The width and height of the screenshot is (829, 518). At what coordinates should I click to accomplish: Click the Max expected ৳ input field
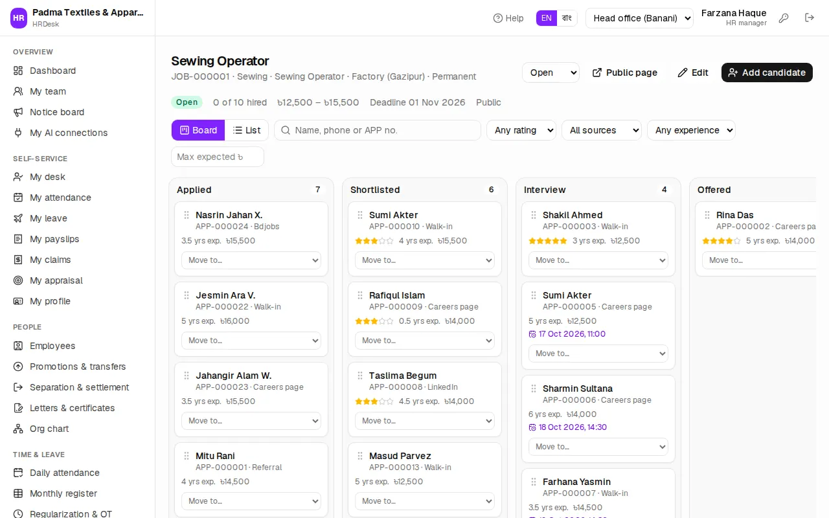tap(218, 157)
